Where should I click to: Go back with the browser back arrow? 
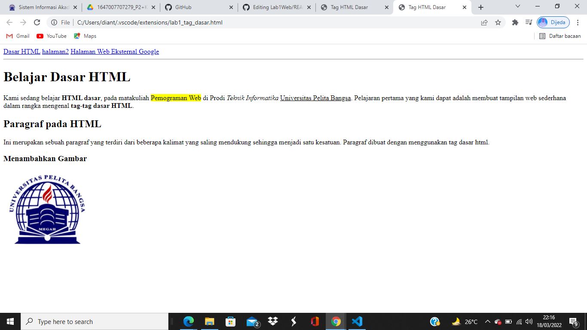pos(9,22)
